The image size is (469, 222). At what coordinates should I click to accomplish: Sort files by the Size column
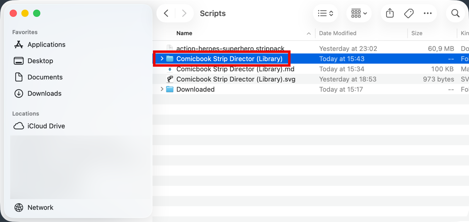(x=417, y=33)
